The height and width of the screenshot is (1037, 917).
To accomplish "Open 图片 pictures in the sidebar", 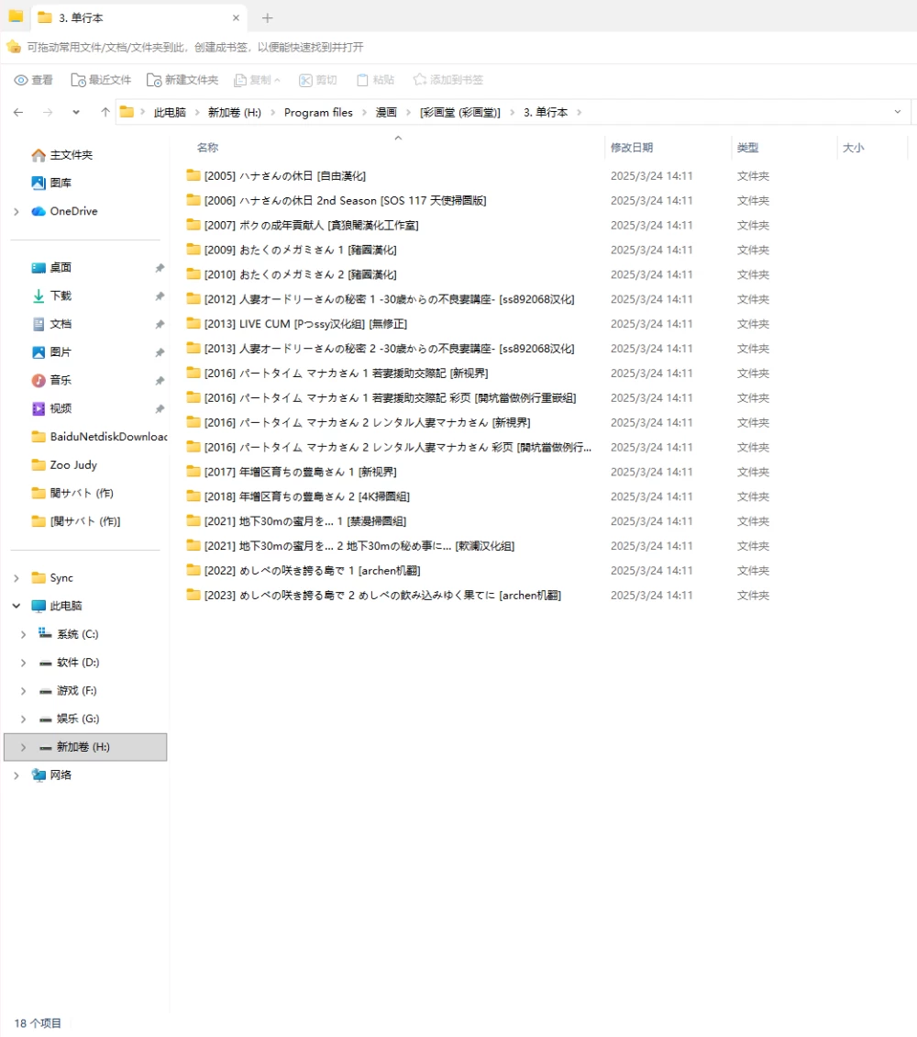I will 51,352.
